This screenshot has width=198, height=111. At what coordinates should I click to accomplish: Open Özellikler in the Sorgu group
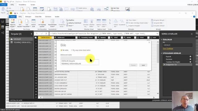click(70, 20)
